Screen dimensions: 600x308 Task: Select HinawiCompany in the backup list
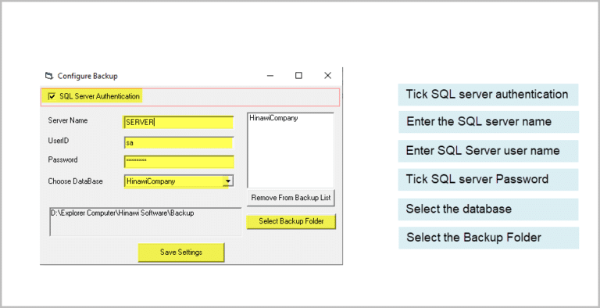pyautogui.click(x=273, y=118)
